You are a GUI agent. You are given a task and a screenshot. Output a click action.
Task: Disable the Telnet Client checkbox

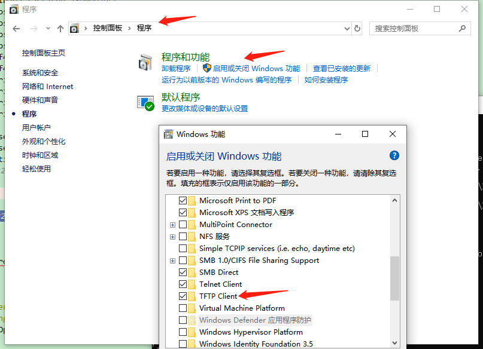pos(183,284)
